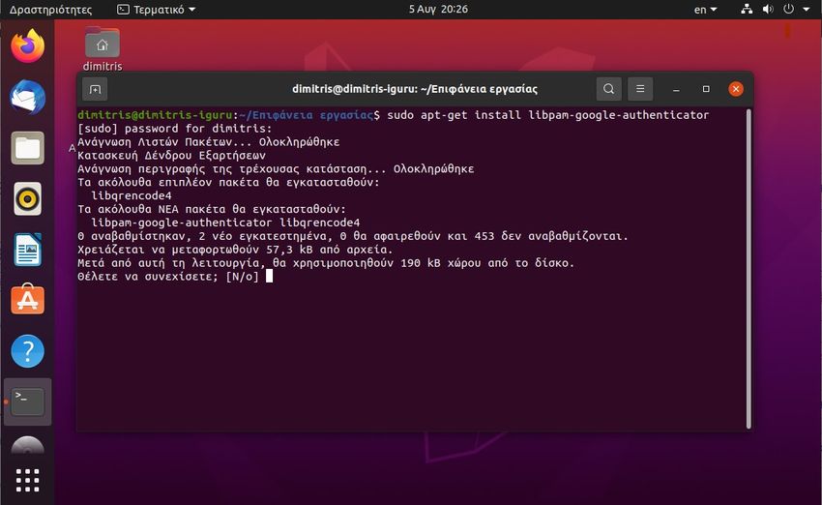
Task: Close the terminal window
Action: coord(736,89)
